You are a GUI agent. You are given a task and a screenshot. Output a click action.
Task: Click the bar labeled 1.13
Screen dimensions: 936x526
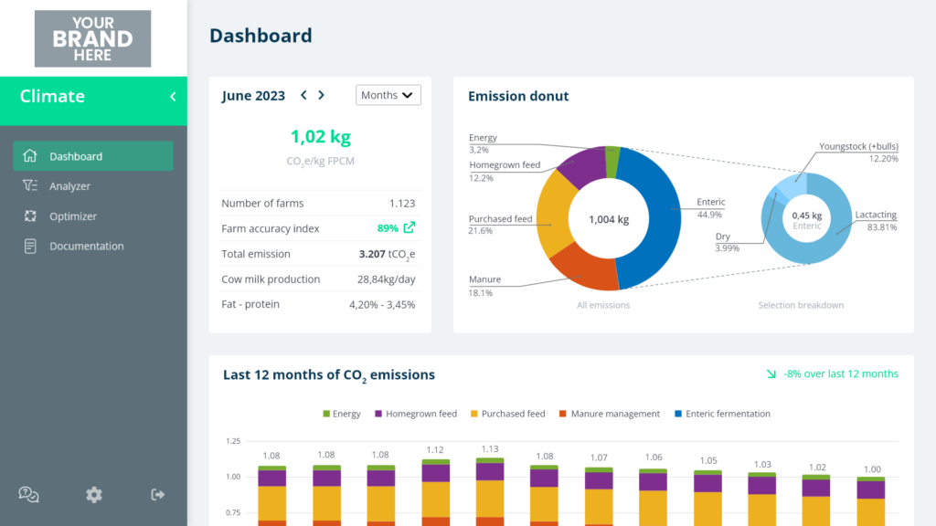(x=490, y=492)
